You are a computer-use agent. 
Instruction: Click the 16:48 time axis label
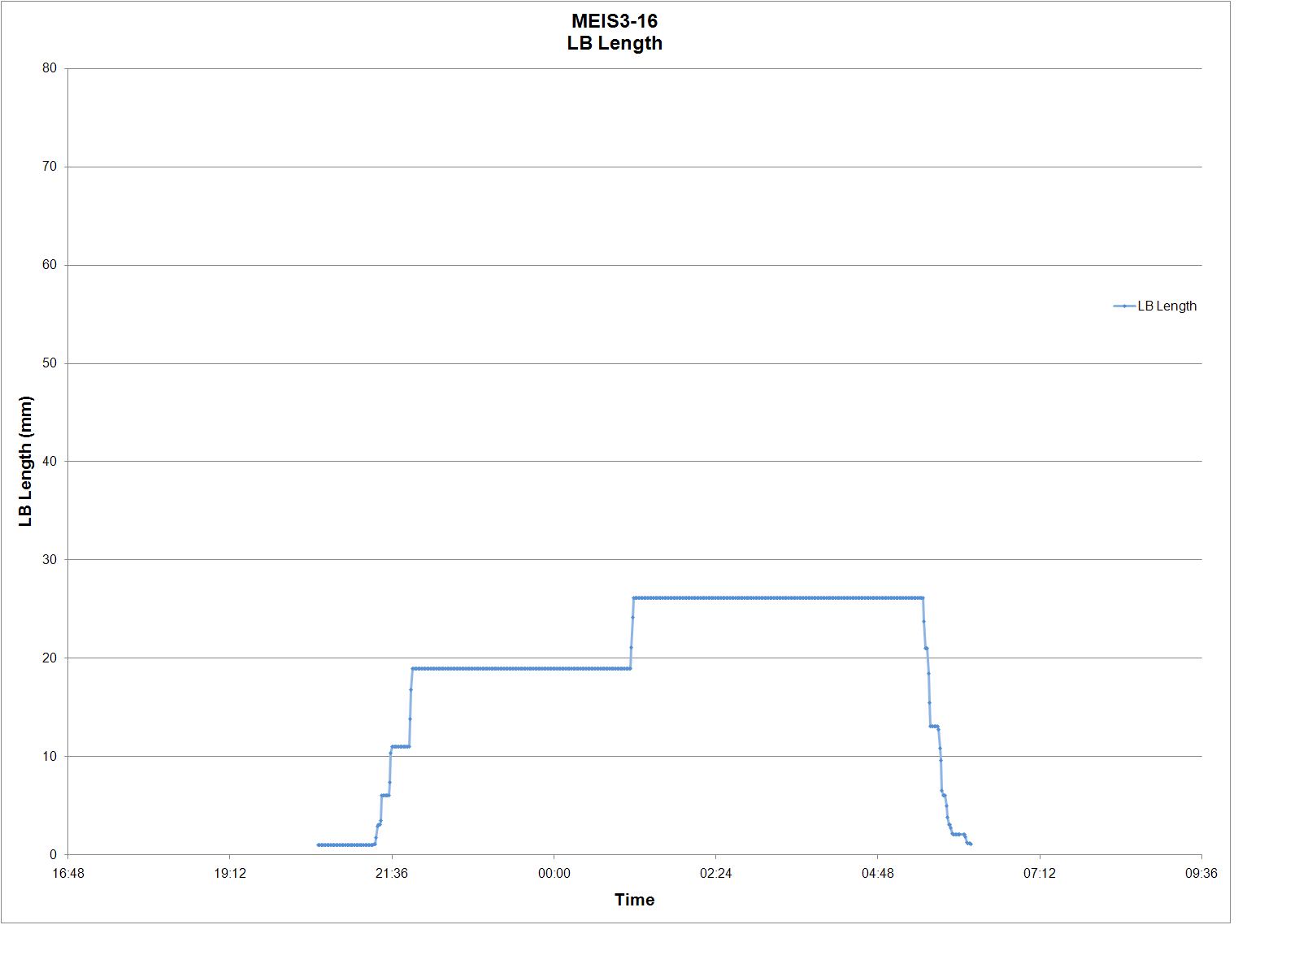pos(67,874)
